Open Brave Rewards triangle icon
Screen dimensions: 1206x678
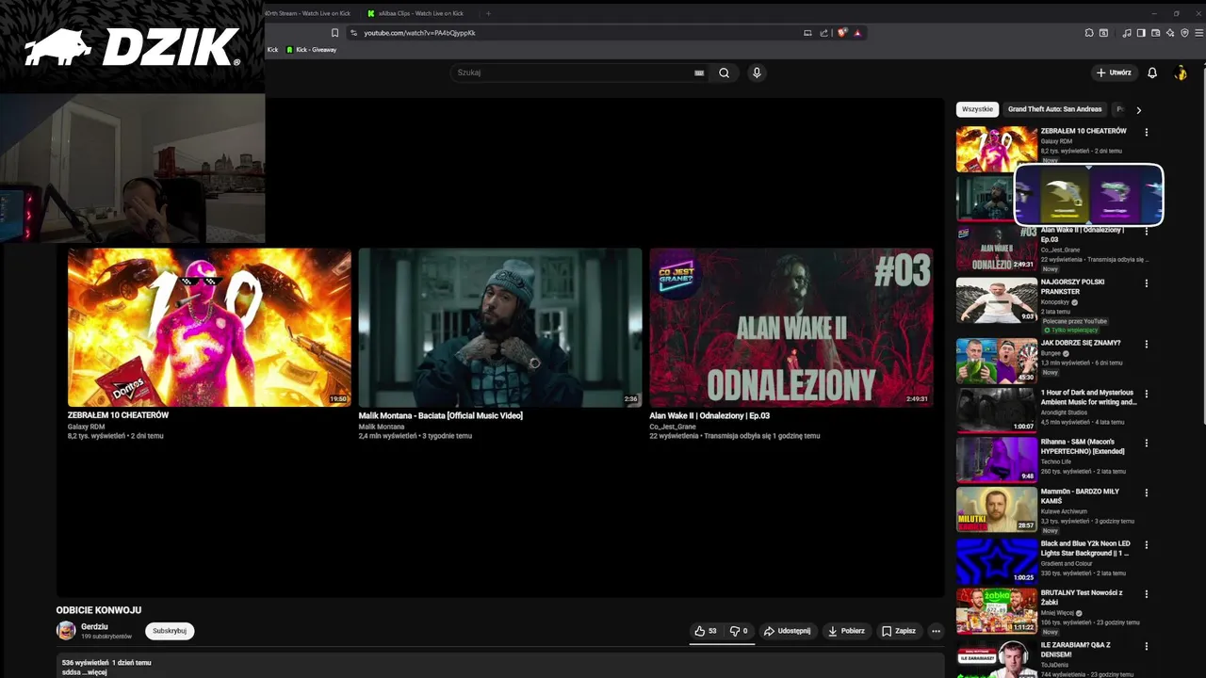[x=857, y=33]
